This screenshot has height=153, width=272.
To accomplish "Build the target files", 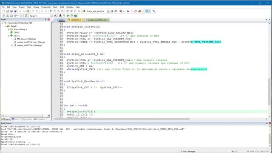I will (x=8, y=16).
